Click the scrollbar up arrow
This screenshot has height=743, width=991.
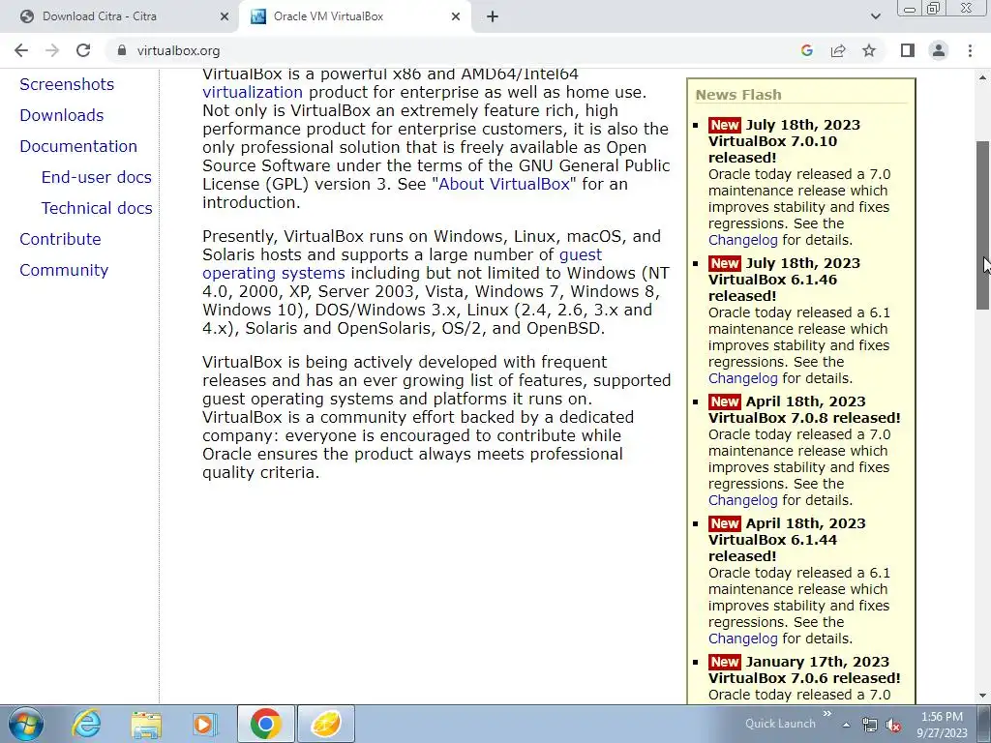pos(983,76)
